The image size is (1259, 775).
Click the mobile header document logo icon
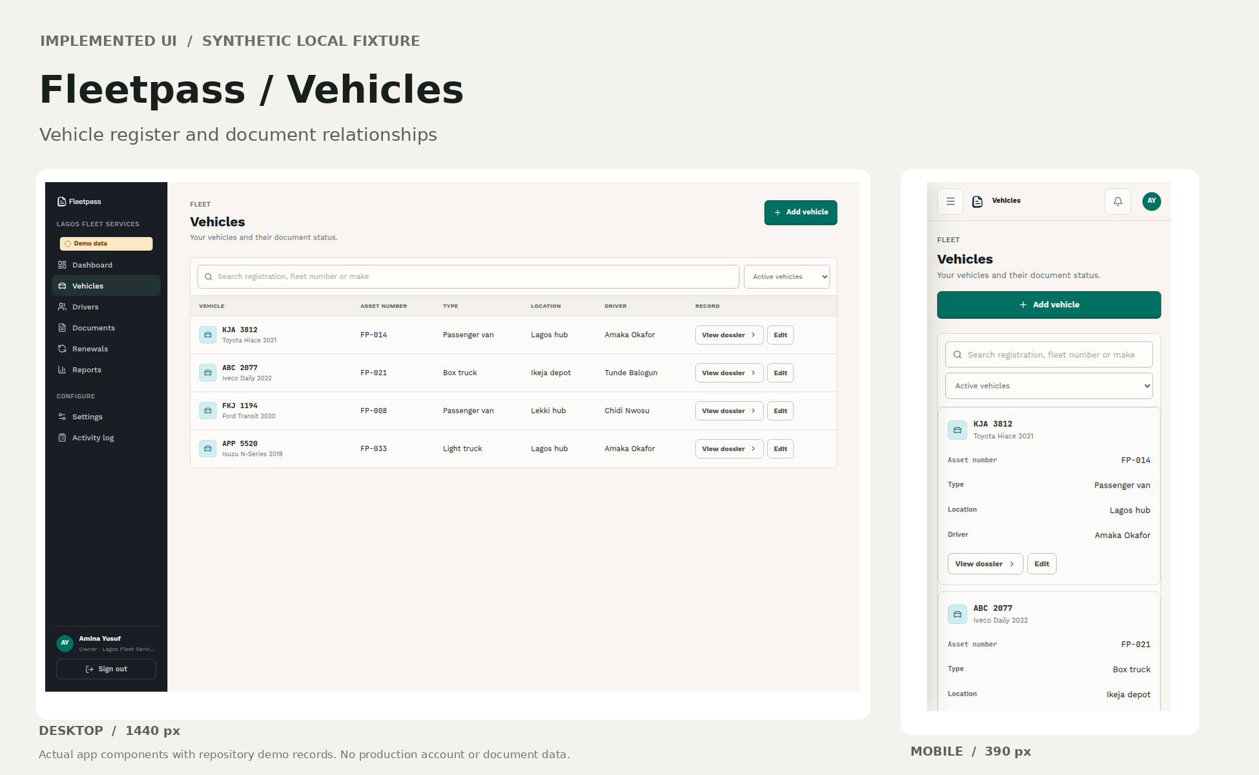[978, 201]
